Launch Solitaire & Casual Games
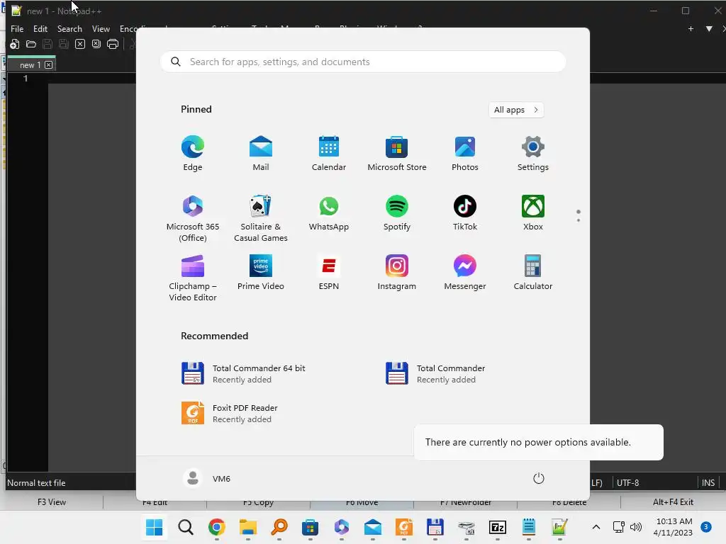The image size is (726, 544). tap(261, 218)
